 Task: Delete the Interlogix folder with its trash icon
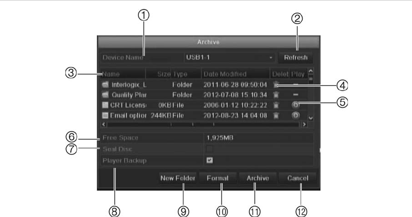click(x=275, y=85)
